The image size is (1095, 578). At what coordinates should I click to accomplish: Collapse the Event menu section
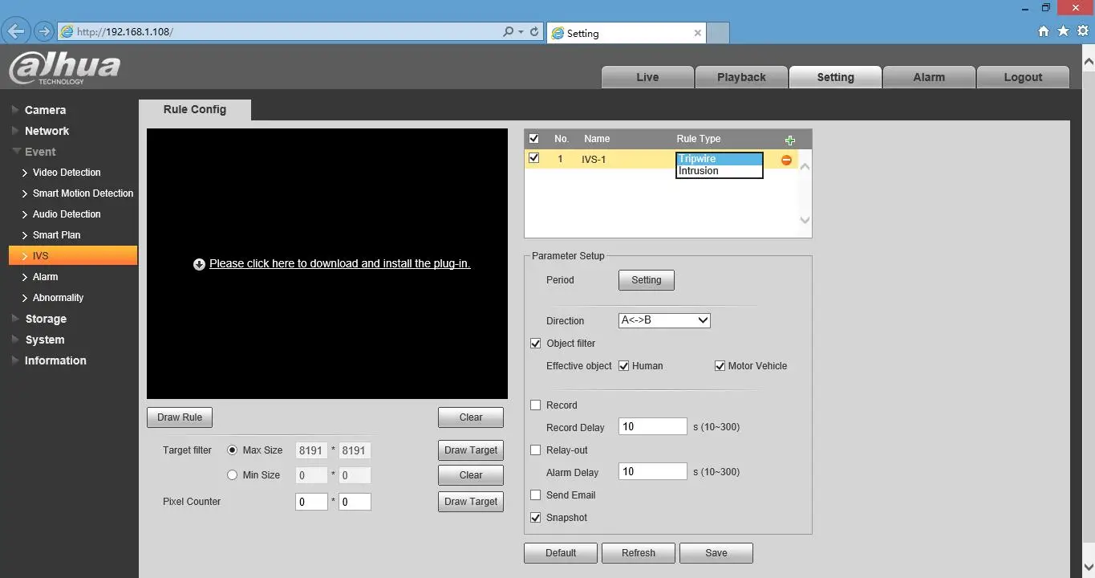click(40, 152)
